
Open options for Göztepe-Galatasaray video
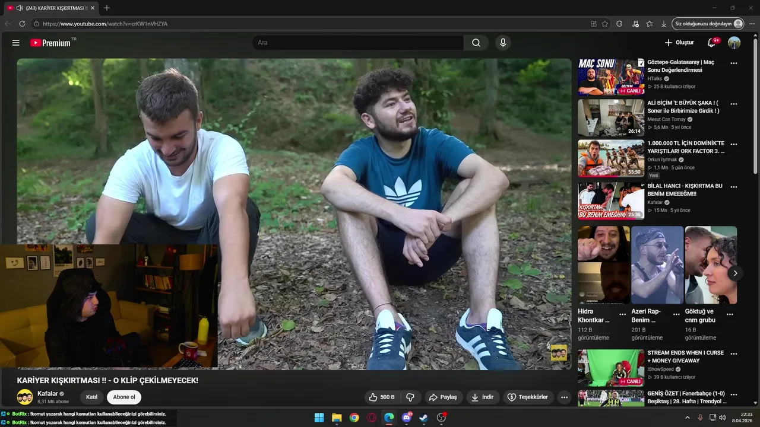[733, 63]
